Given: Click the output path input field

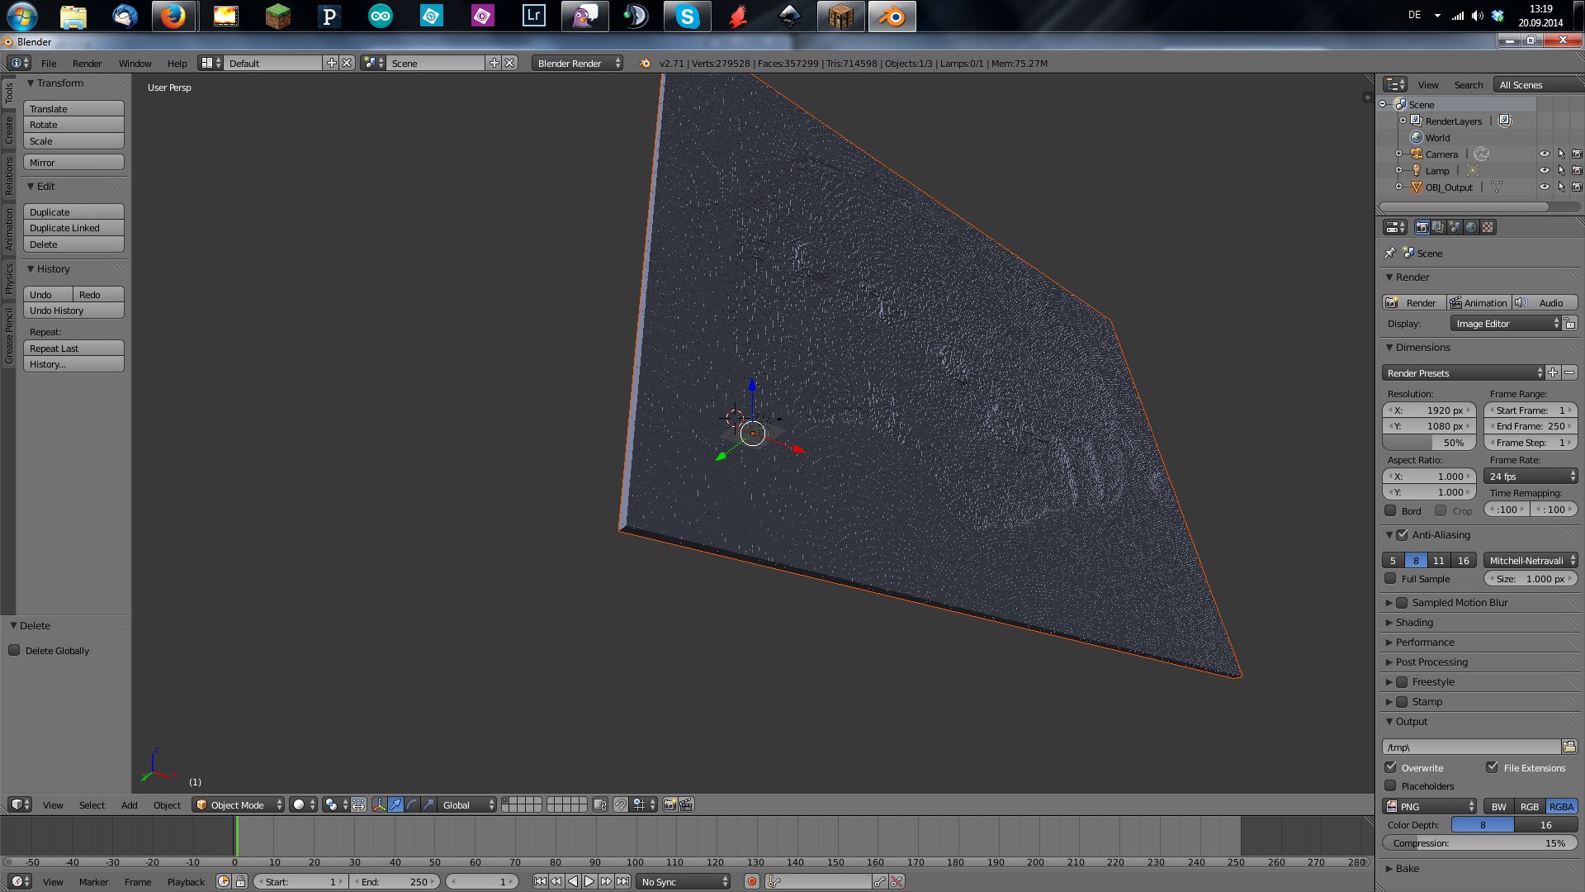Looking at the screenshot, I should pos(1471,746).
